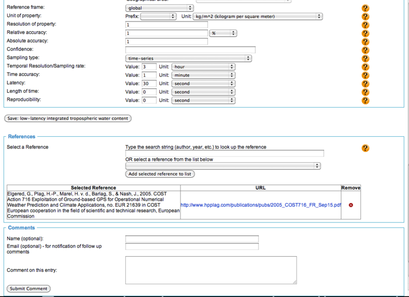Screen dimensions: 409x297
Task: Show help for Confidence field
Action: [x=365, y=50]
